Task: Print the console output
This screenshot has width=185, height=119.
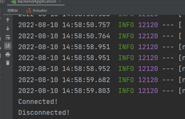Action: click(8, 55)
